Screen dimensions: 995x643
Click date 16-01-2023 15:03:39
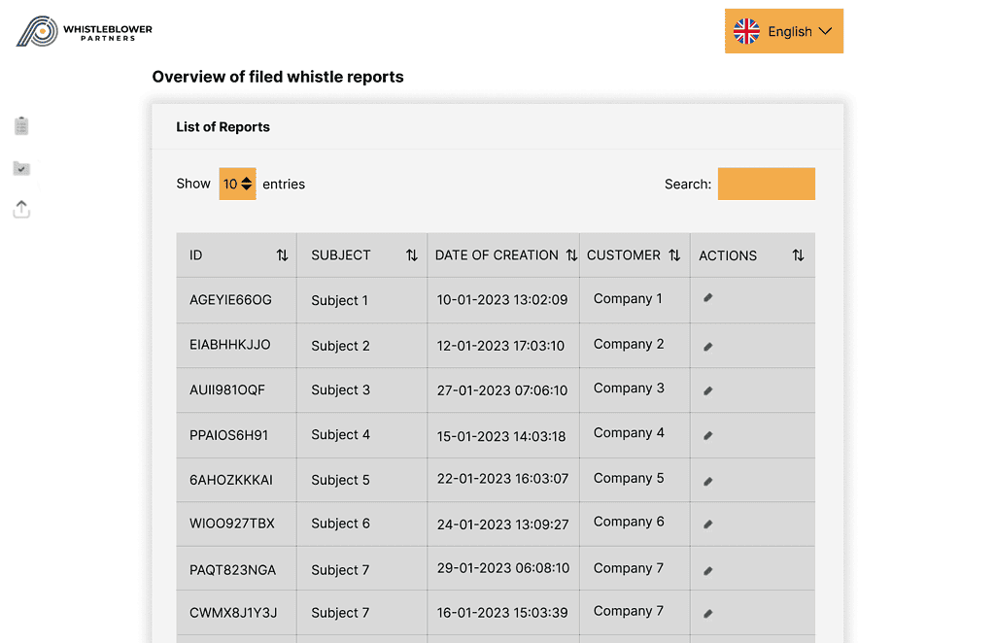pos(502,613)
